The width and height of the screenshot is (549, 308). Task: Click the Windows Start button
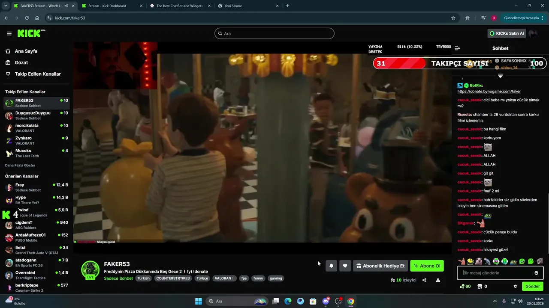click(x=199, y=301)
